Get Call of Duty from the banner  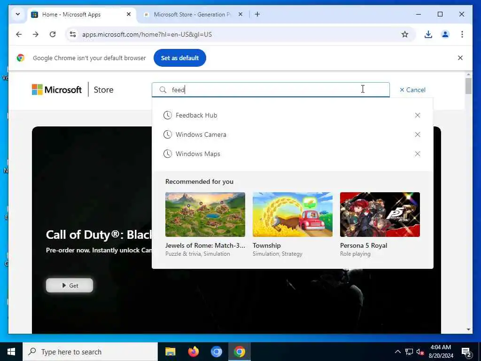pyautogui.click(x=70, y=285)
